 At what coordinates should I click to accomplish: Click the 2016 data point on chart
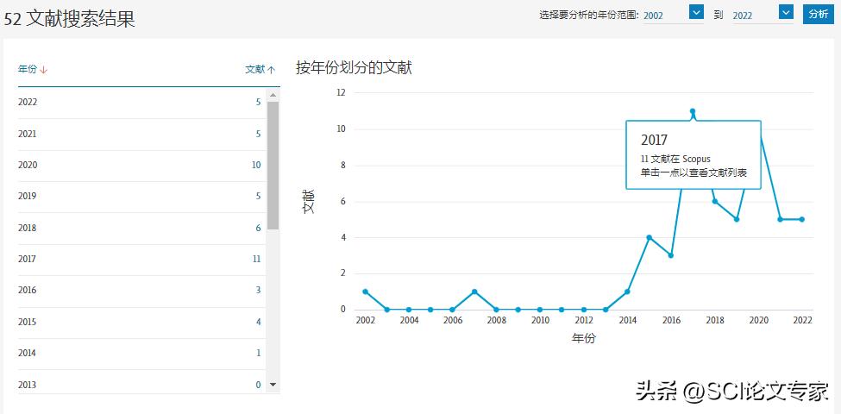click(671, 255)
